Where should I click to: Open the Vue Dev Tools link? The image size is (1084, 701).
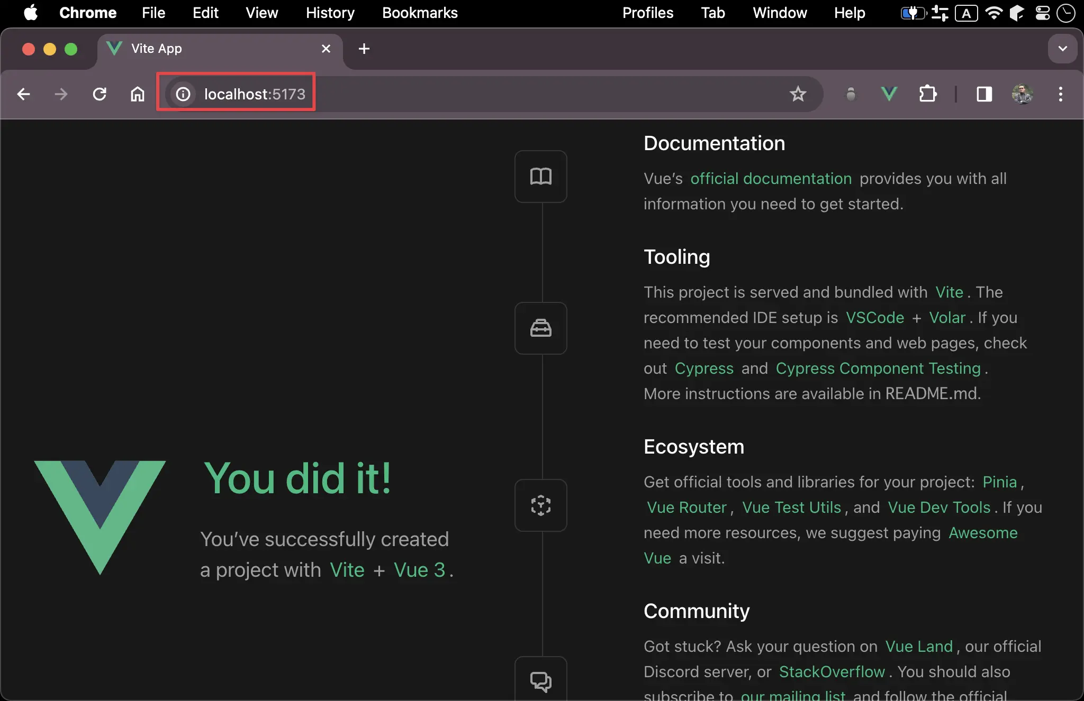pyautogui.click(x=939, y=508)
